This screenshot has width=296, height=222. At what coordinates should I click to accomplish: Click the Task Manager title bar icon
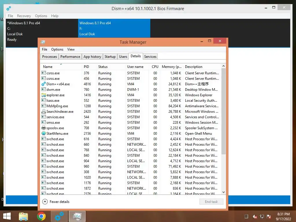(43, 42)
